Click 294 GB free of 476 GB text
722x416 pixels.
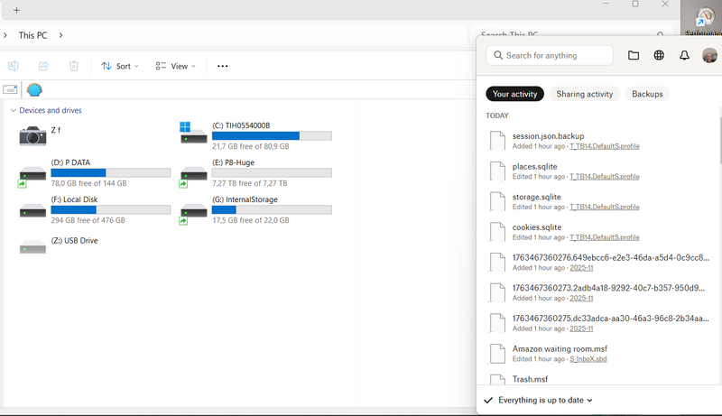88,220
